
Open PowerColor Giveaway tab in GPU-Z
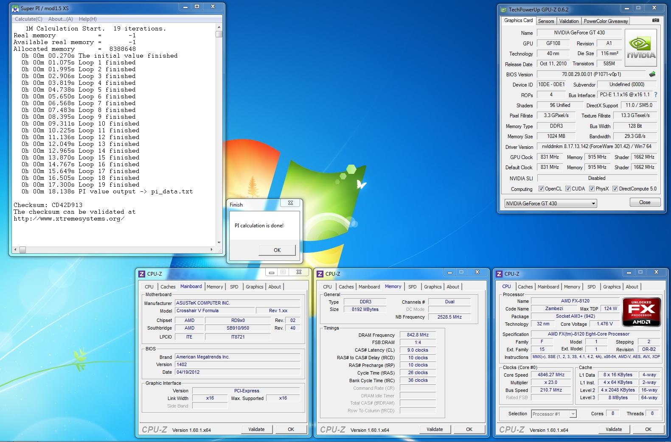coord(606,21)
